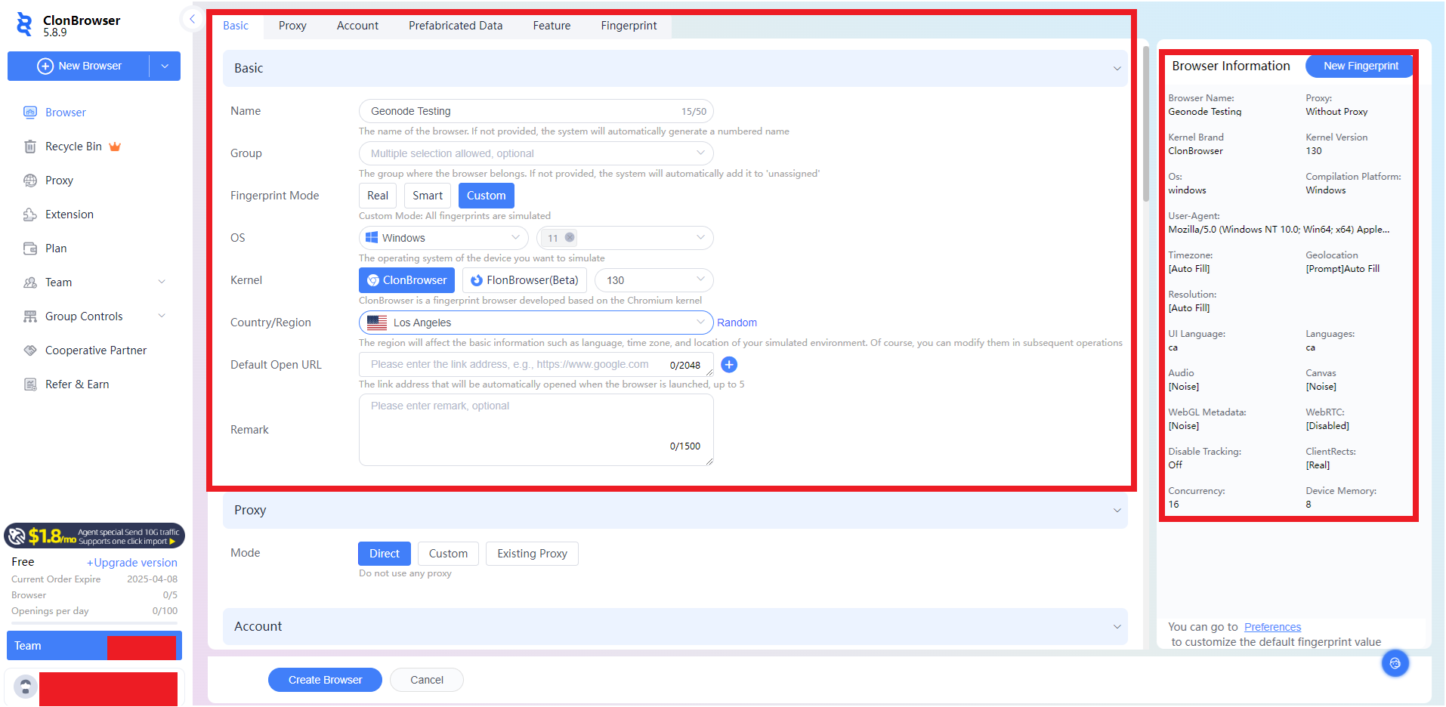Open the Extension manager
This screenshot has height=707, width=1446.
67,214
